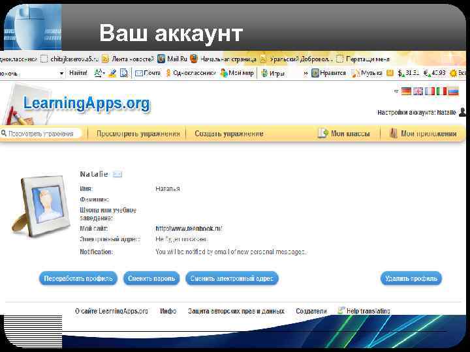Open Игры toolbar item
The width and height of the screenshot is (470, 352).
273,73
